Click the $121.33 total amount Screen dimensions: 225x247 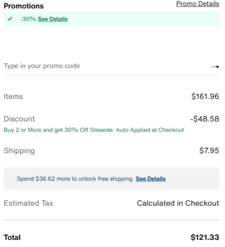[205, 237]
